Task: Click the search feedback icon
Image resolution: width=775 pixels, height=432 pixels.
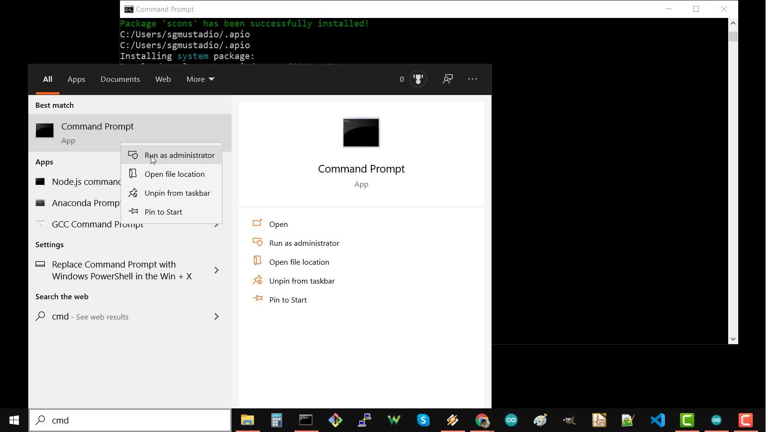Action: click(448, 79)
